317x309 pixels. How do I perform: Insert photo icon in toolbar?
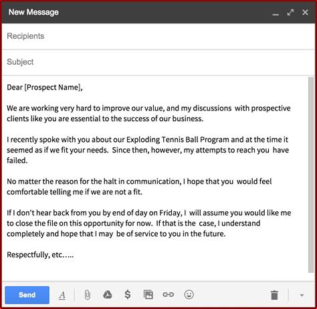click(x=148, y=295)
